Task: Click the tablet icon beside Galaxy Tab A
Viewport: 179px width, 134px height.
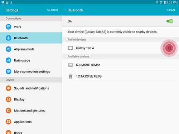Action: (x=71, y=48)
